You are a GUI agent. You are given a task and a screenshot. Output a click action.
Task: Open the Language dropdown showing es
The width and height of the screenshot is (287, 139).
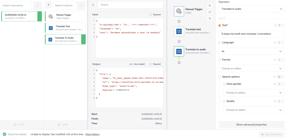(x=251, y=51)
